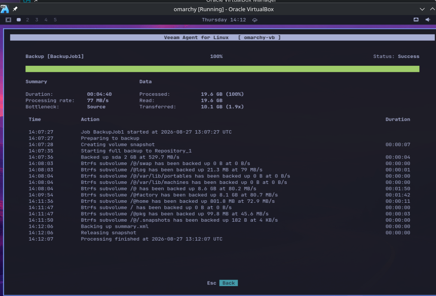436x296 pixels.
Task: Click the Bottleneck value Source
Action: click(x=96, y=107)
